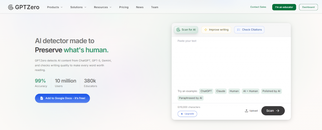Viewport: 322px width, 130px height.
Task: Click the Contact Sales link
Action: tap(258, 7)
